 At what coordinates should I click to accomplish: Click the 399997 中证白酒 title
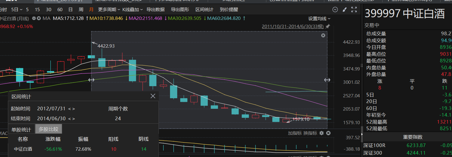tap(405, 14)
